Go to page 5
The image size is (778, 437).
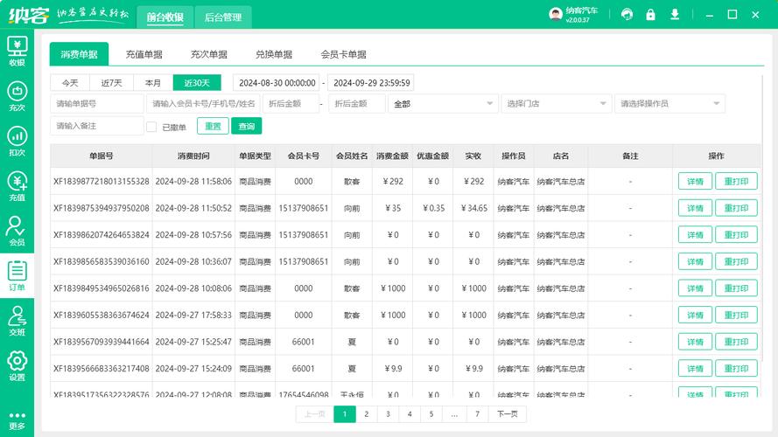(x=431, y=414)
